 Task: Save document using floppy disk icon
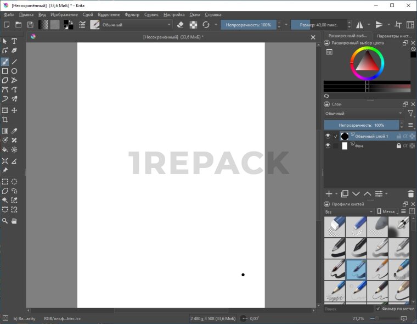pyautogui.click(x=30, y=25)
